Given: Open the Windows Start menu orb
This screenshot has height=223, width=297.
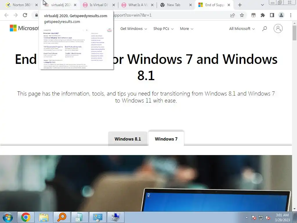Looking at the screenshot, I should tap(8, 217).
